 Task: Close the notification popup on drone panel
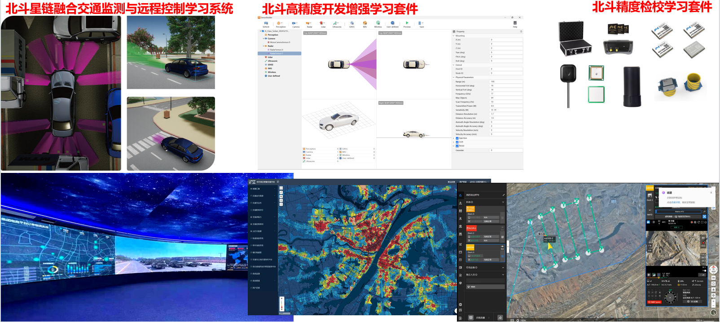click(711, 193)
